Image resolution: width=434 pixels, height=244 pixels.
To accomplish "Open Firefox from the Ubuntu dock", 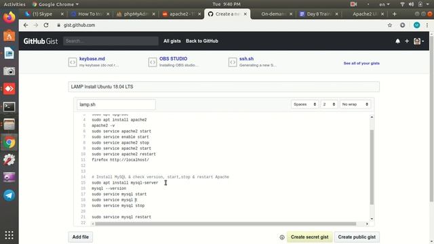I will click(x=9, y=17).
